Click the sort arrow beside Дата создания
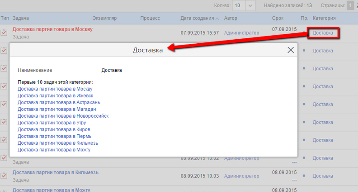The height and width of the screenshot is (192, 358). pyautogui.click(x=218, y=18)
